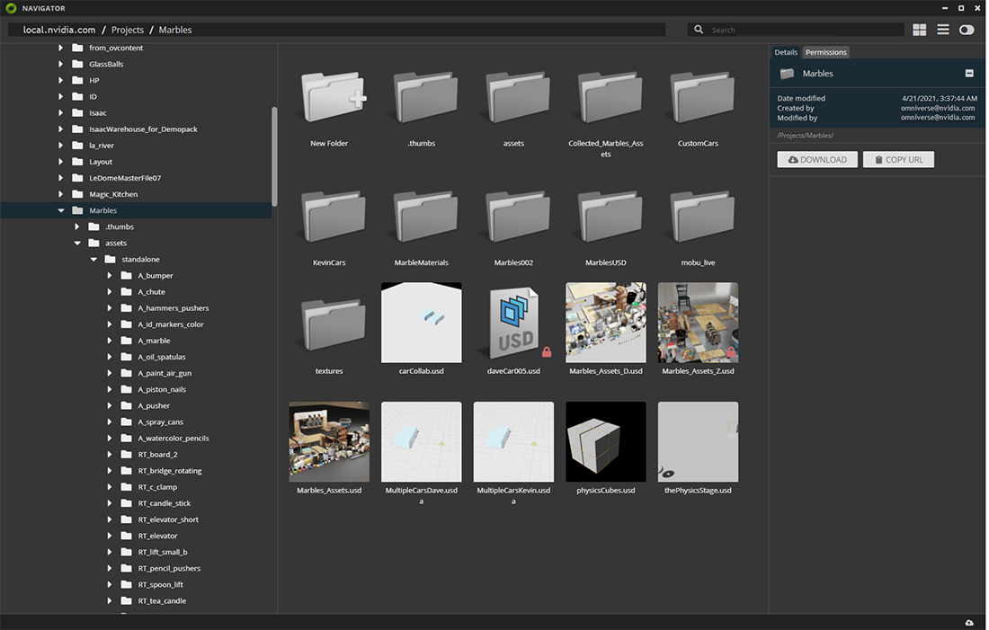Collapse the Marbles details section
The image size is (989, 630).
[969, 73]
